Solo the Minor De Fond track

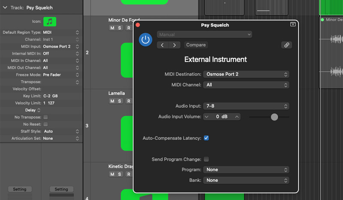pyautogui.click(x=120, y=28)
